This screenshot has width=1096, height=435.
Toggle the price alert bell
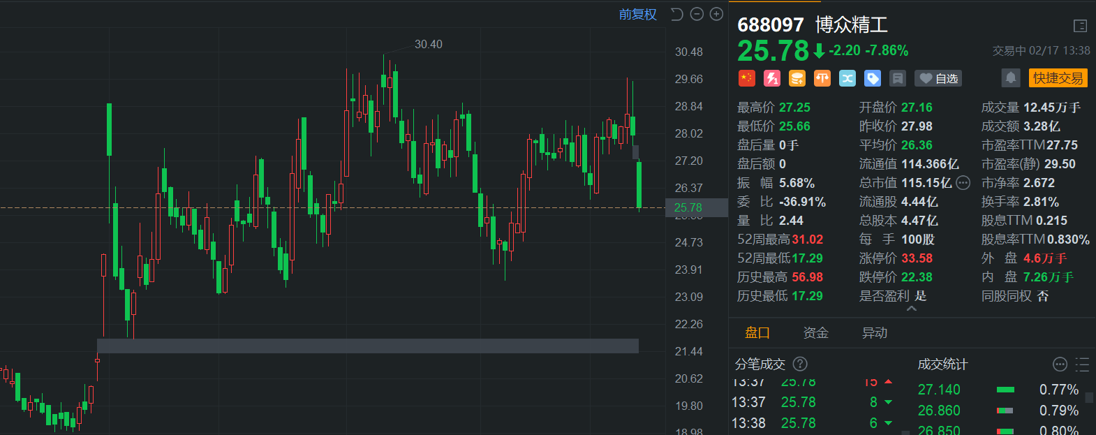pos(1010,78)
